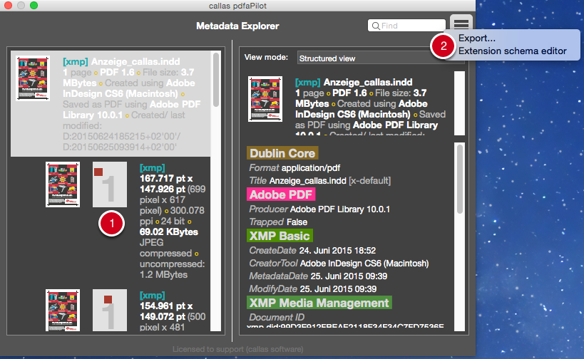
Task: Click the summary pane scrollbar on right
Action: pos(459,103)
